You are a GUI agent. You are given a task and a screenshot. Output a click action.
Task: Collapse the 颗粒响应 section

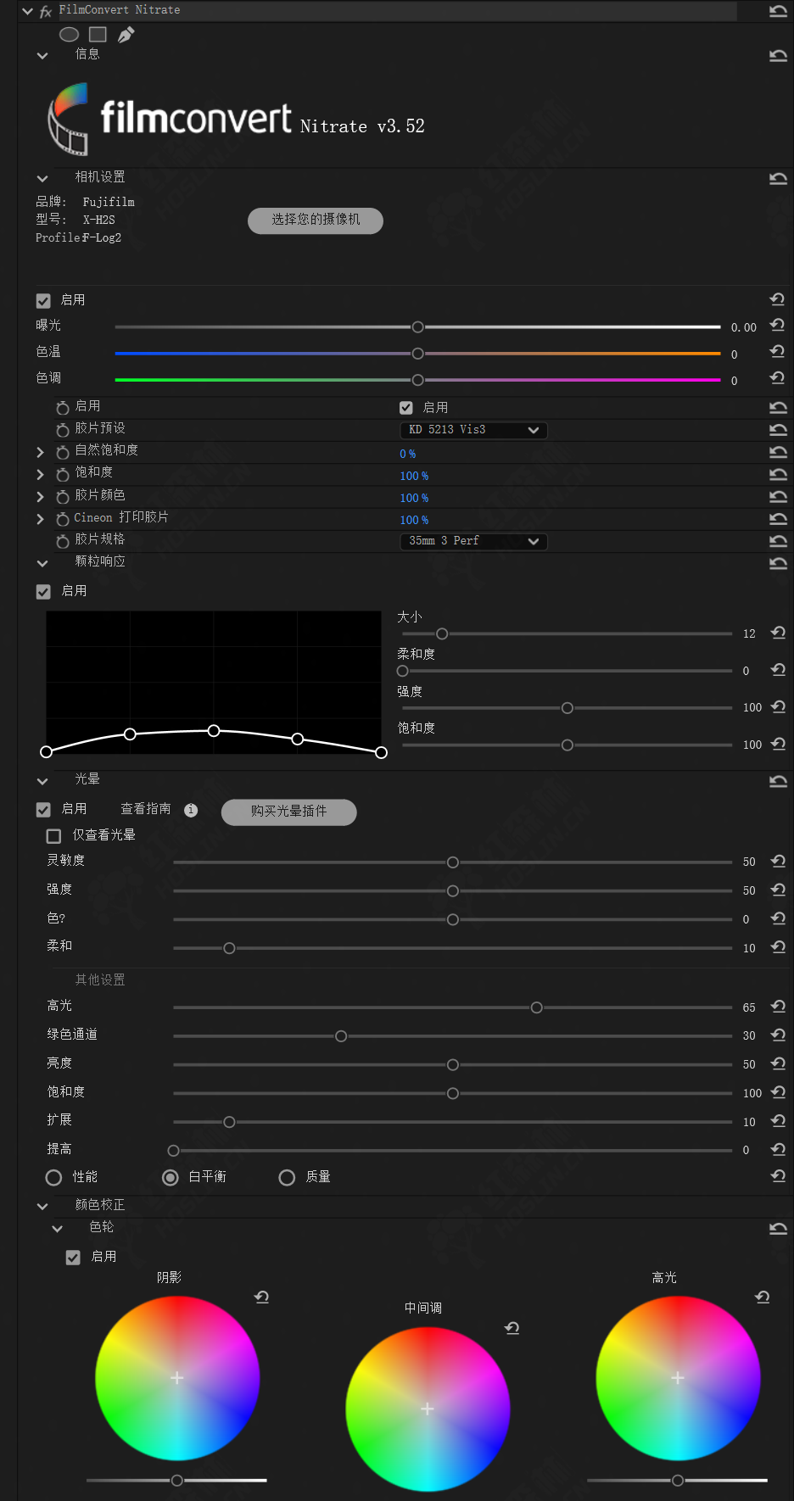(42, 563)
